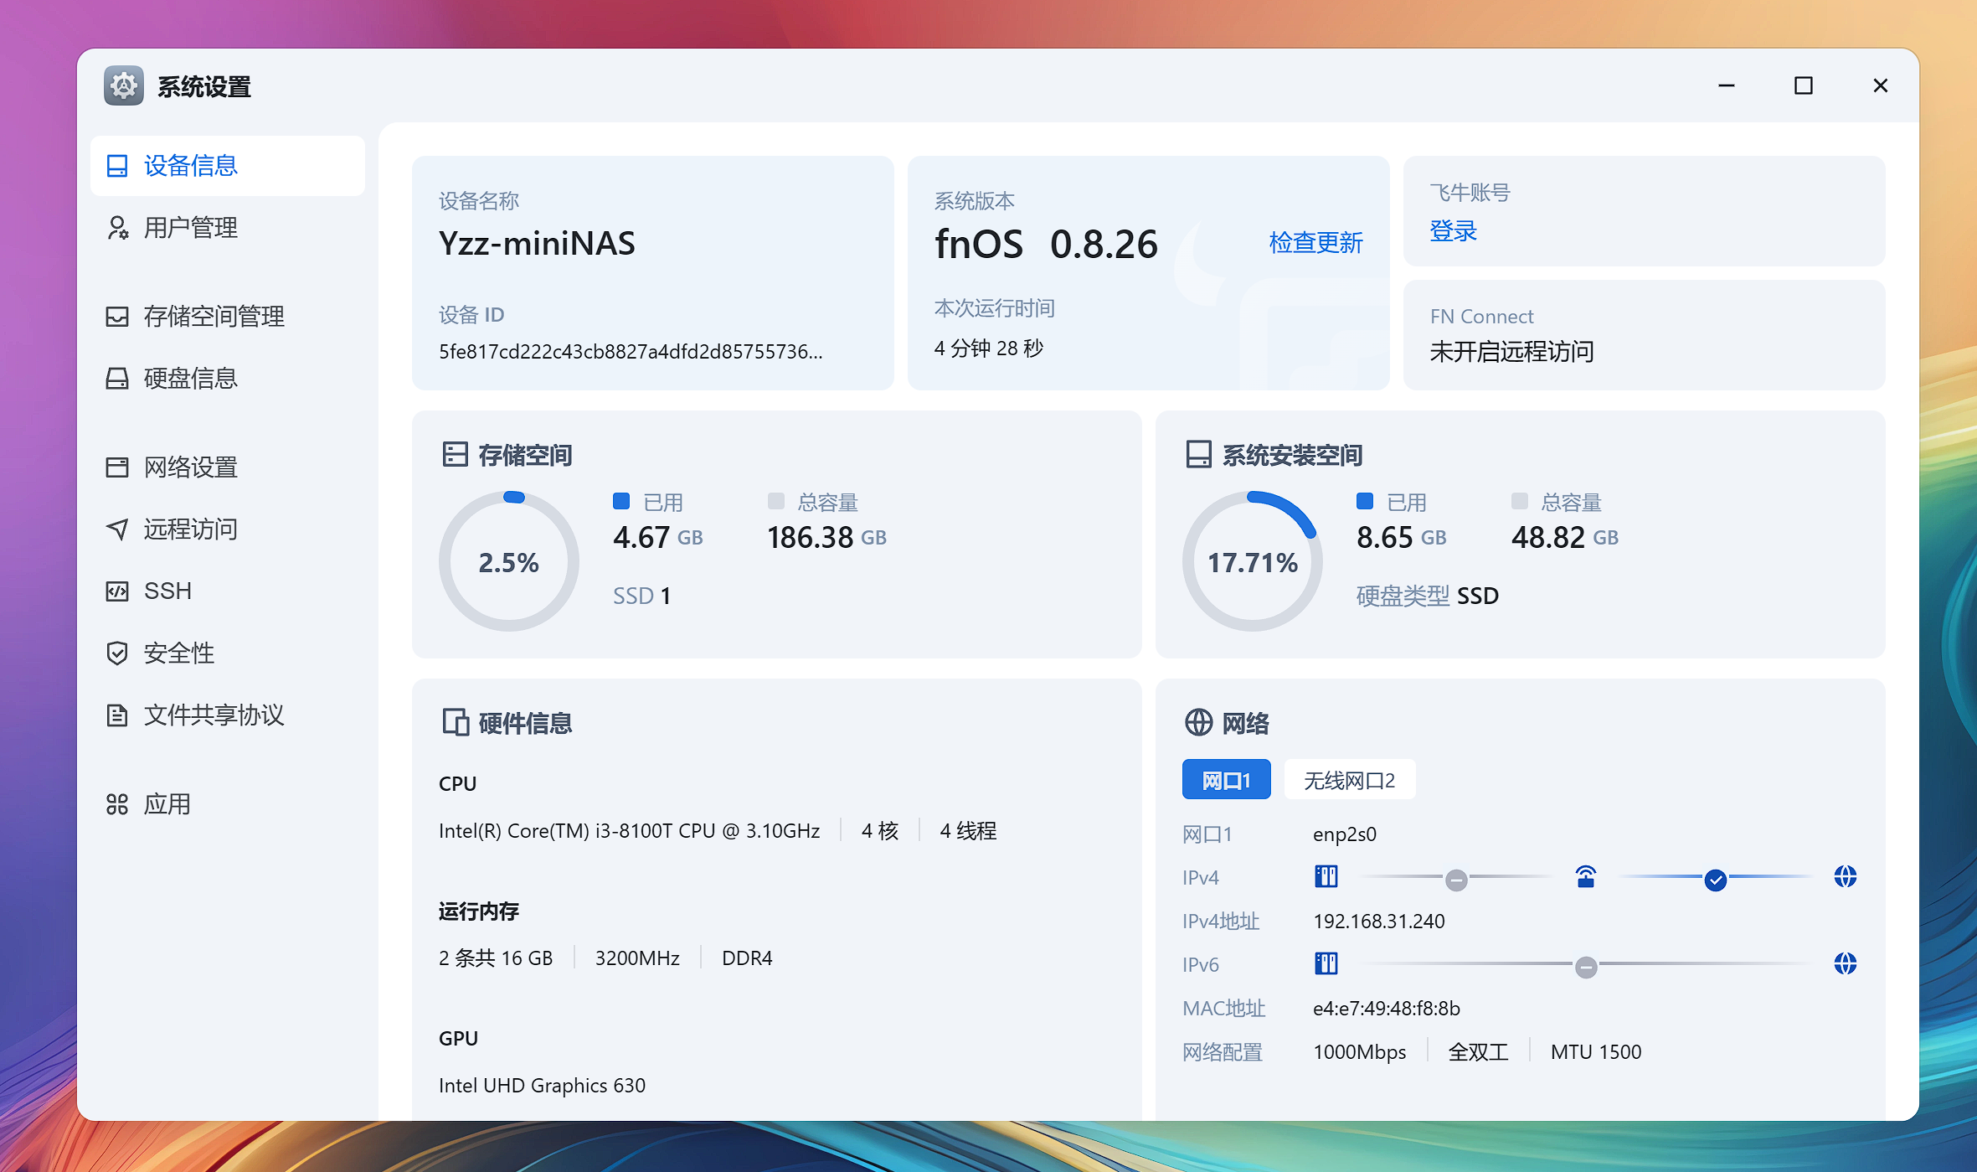Click the 网络 globe header icon
The width and height of the screenshot is (1977, 1172).
1198,722
